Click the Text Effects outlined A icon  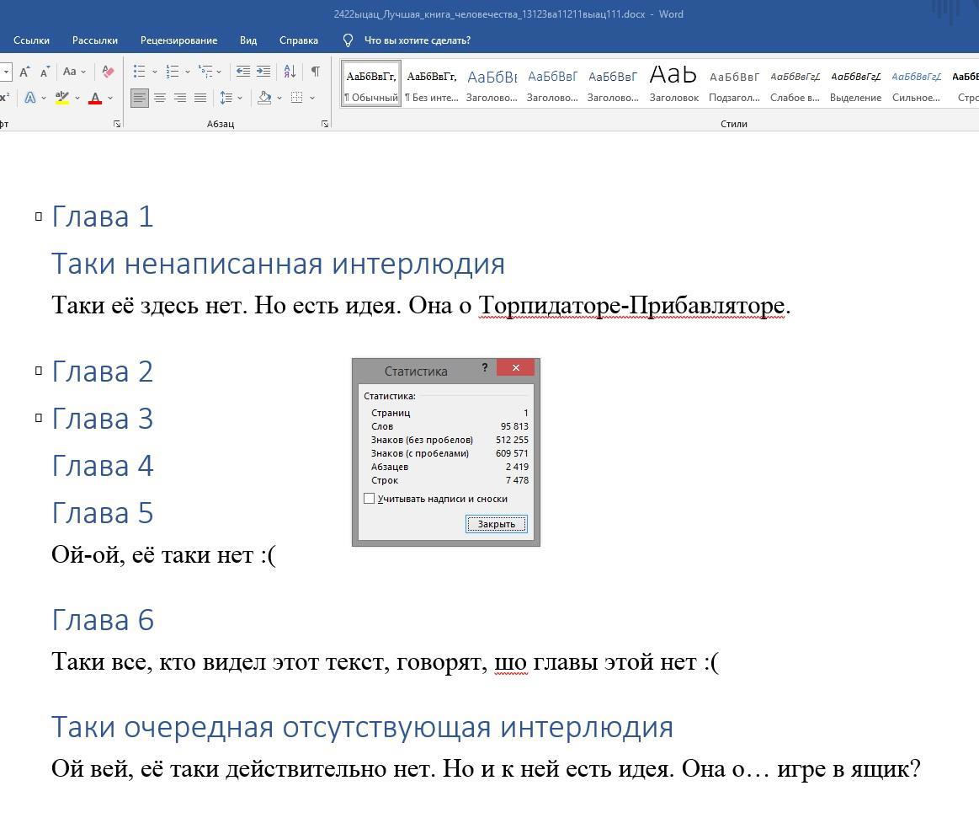(30, 98)
